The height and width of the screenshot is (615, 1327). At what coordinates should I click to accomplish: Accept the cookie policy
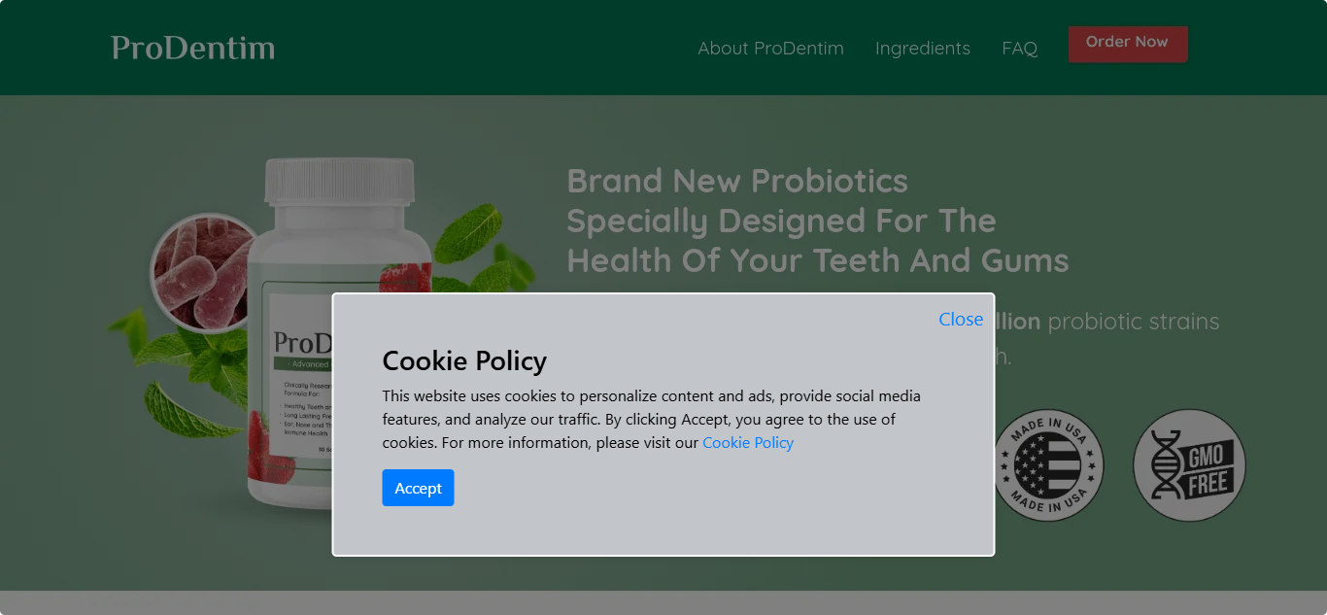pos(418,488)
